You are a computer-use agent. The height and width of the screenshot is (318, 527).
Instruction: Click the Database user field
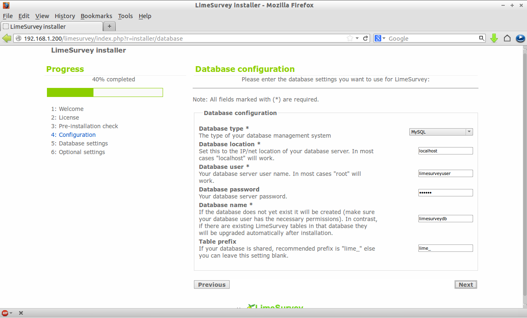[445, 173]
